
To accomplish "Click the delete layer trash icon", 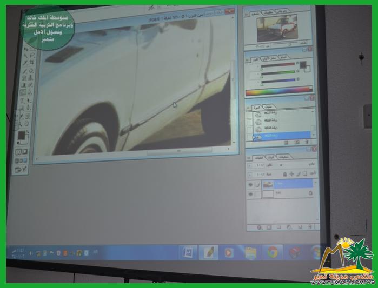I will pos(310,226).
